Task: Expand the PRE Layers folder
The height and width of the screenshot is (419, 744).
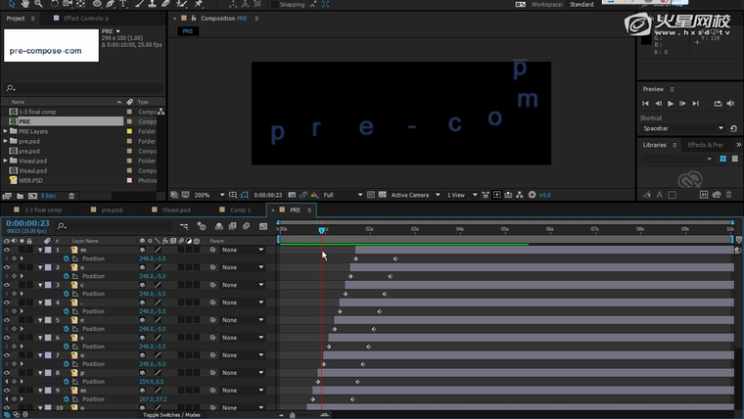Action: [6, 131]
